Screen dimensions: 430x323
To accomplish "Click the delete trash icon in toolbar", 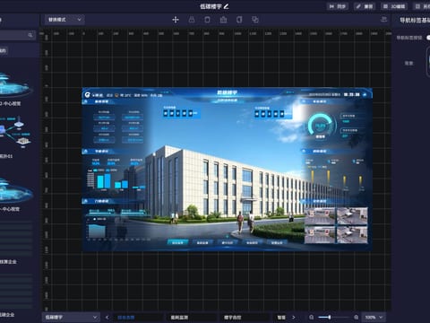I will (x=207, y=20).
